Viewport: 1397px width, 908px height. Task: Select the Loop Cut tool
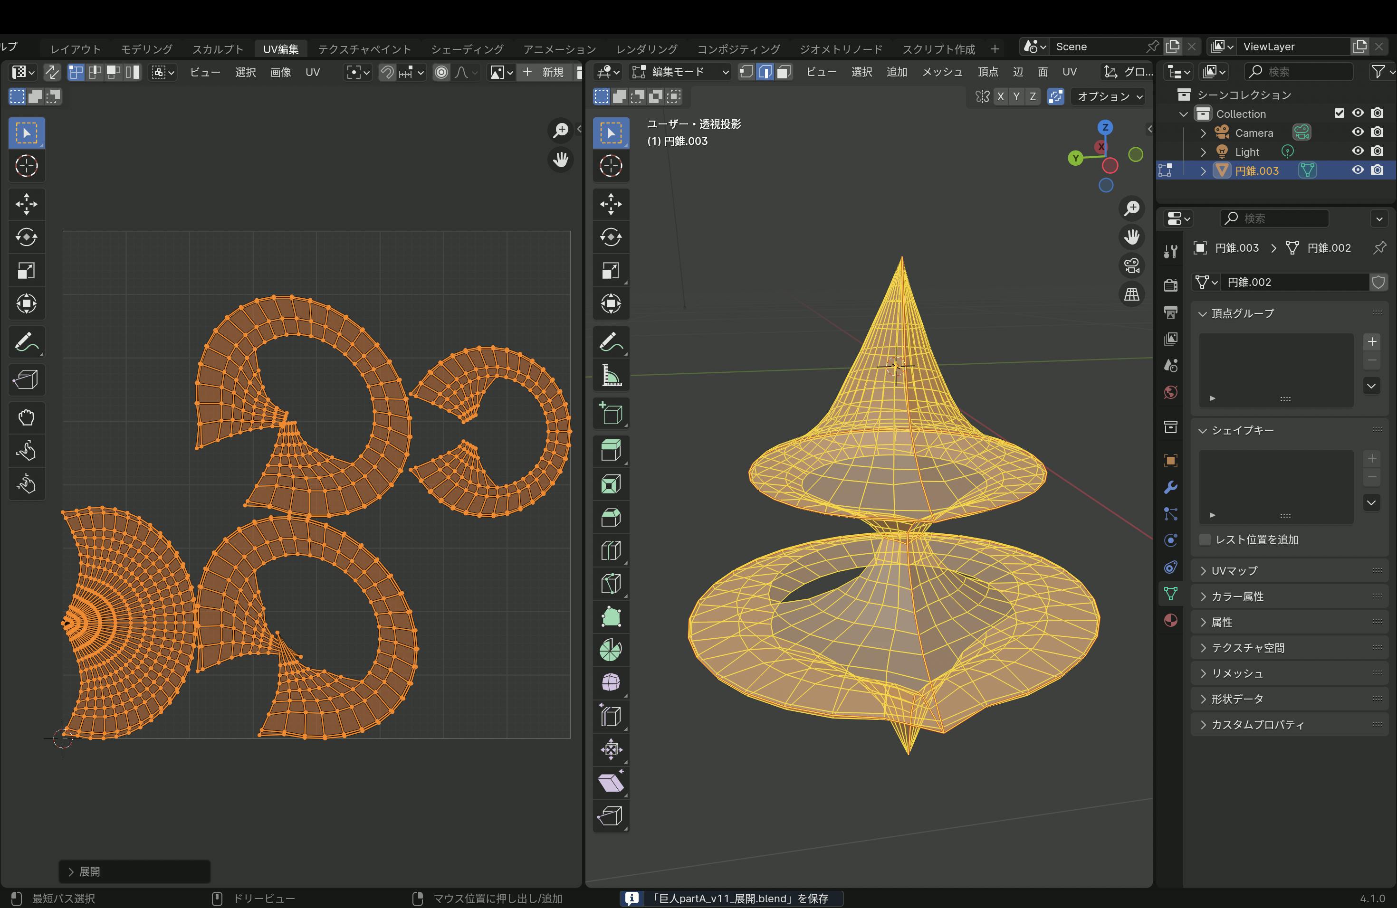tap(611, 550)
